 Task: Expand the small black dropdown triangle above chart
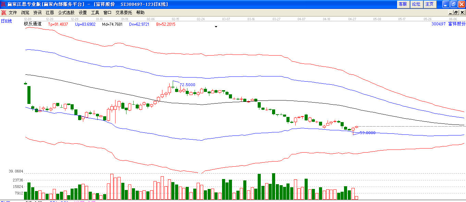(x=216, y=26)
